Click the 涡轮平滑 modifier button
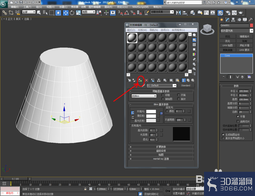Viewport: 255px width, 196px height. pos(245,45)
